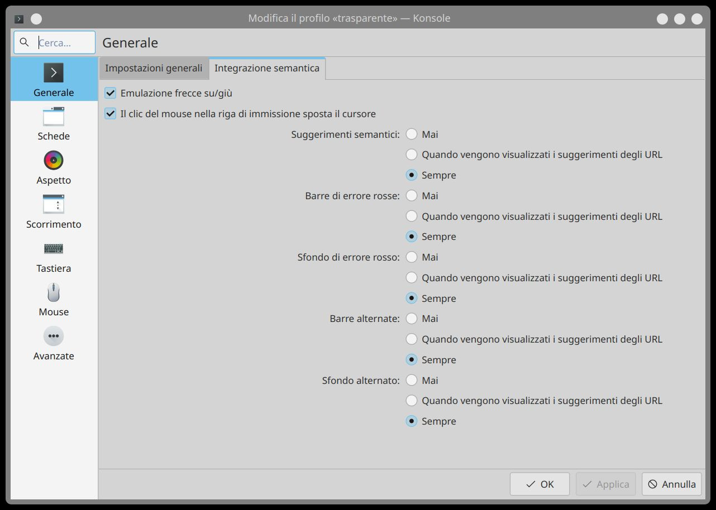716x510 pixels.
Task: Go to the Scorrimento settings page
Action: (x=54, y=212)
